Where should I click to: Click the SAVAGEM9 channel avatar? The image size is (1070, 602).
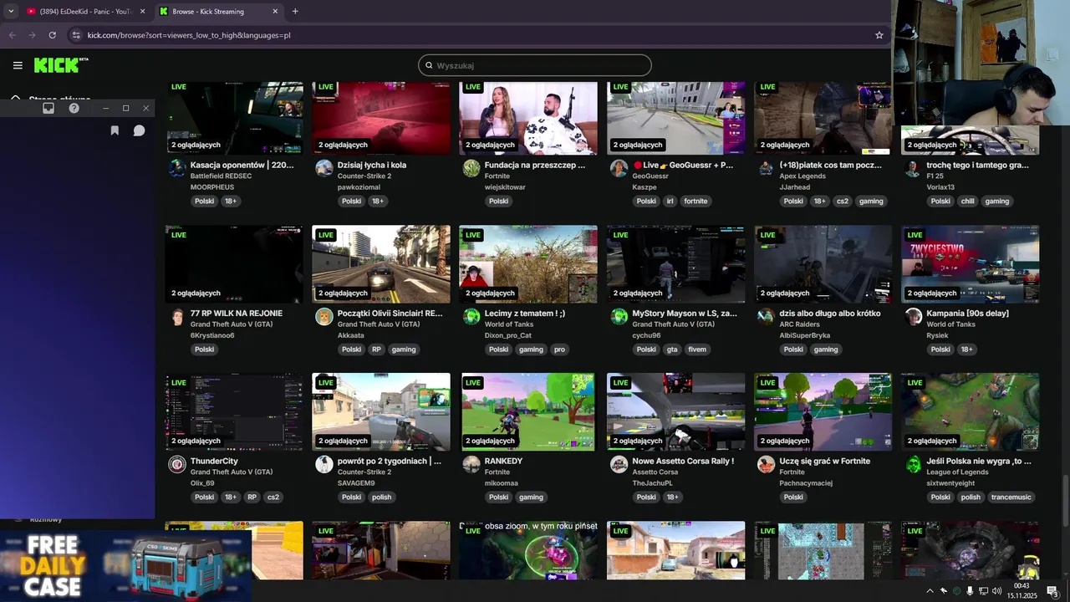[324, 464]
